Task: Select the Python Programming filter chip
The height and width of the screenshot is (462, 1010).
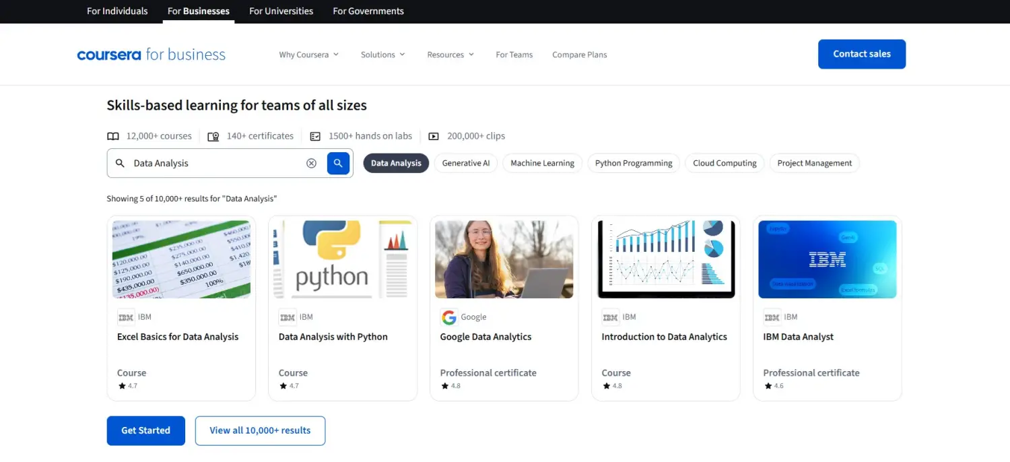Action: [x=634, y=163]
